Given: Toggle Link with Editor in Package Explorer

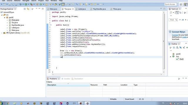Looking at the screenshot, I should pos(28,9).
